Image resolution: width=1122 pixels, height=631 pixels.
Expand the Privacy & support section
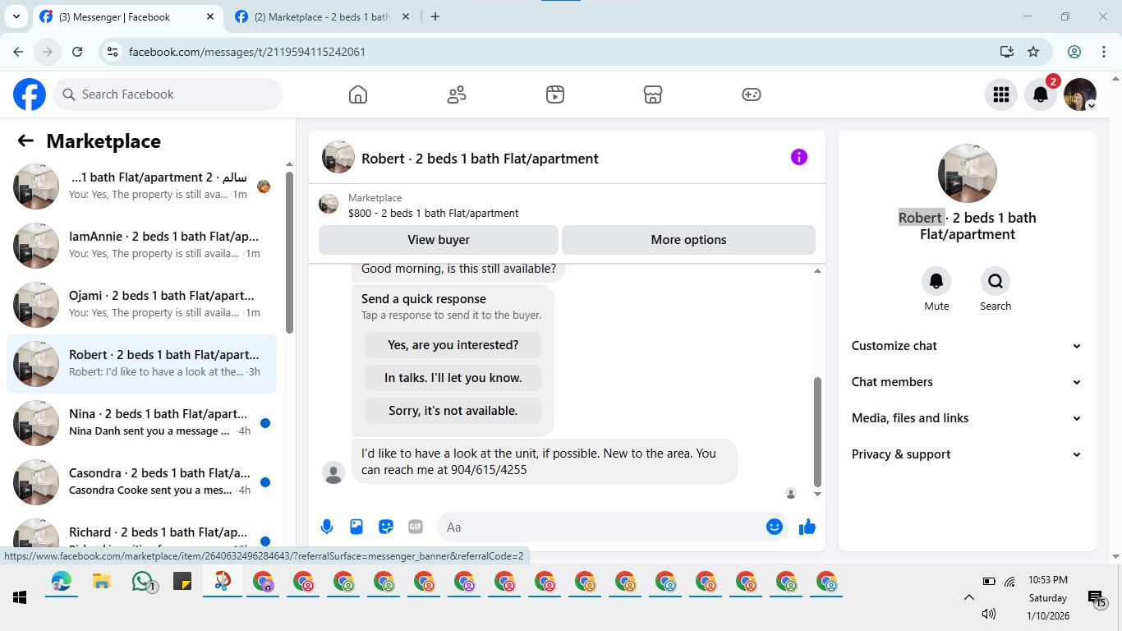(967, 454)
